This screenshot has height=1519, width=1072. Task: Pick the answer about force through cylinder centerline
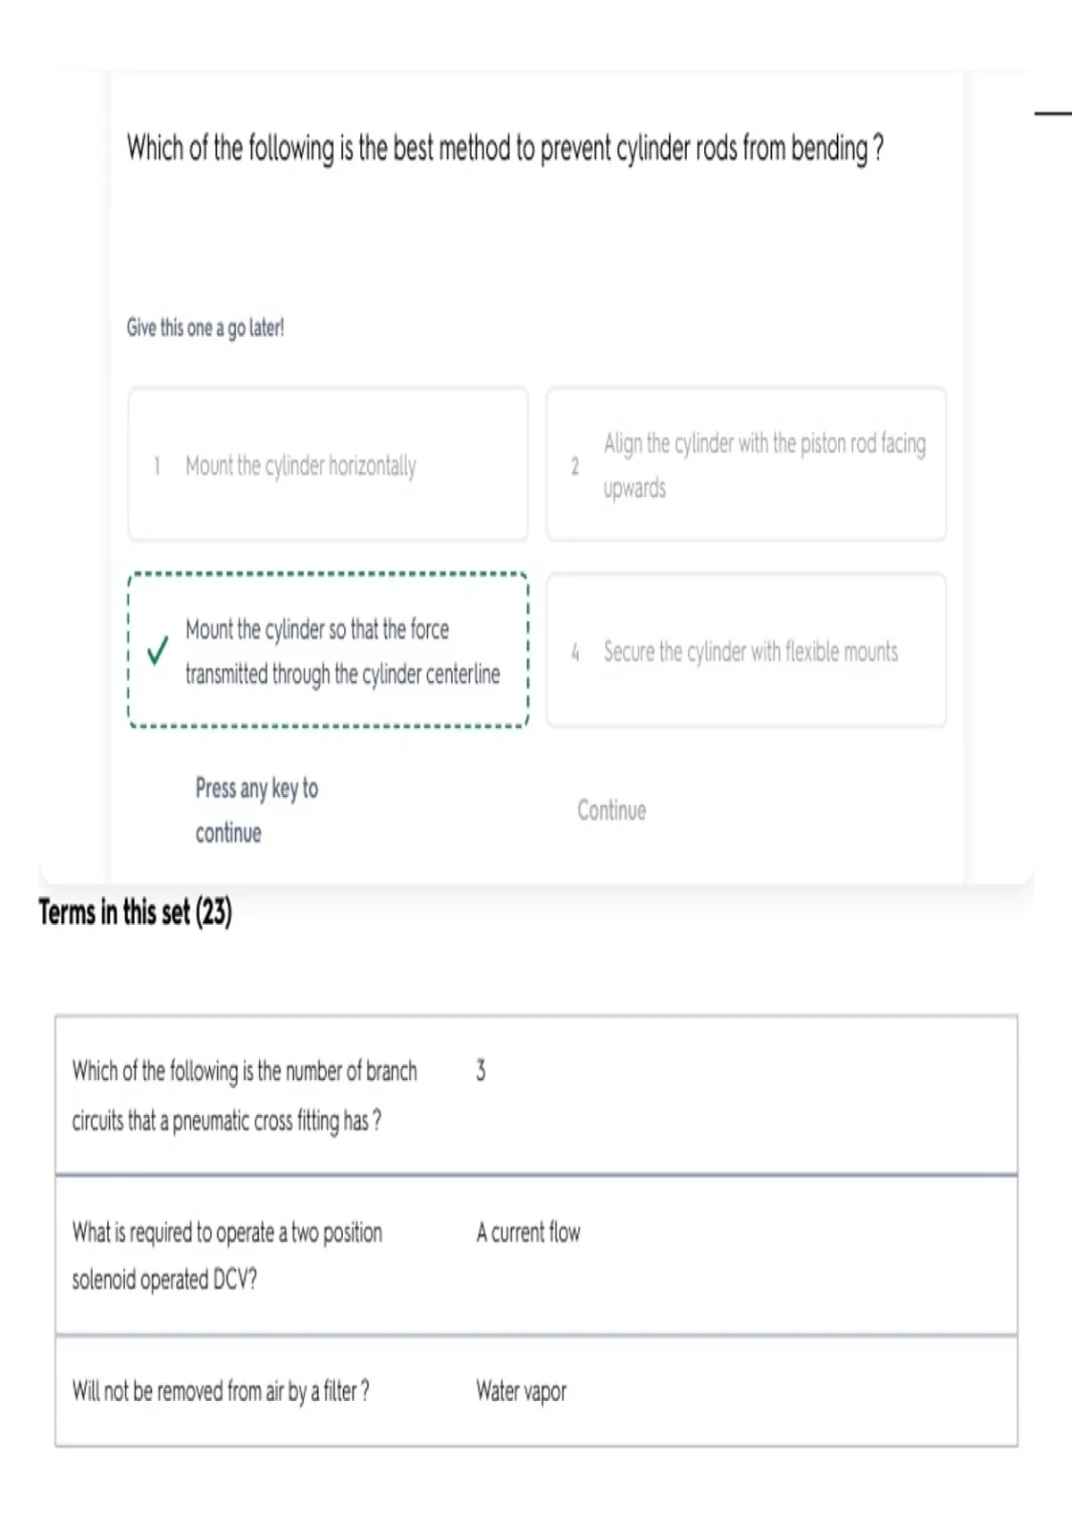[328, 650]
